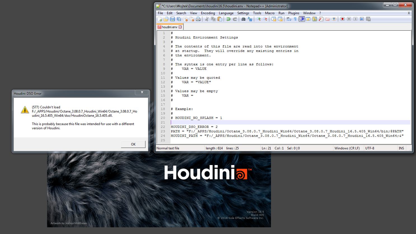This screenshot has width=416, height=234.
Task: Zoom out with the magnifier minus icon
Action: pyautogui.click(x=265, y=19)
